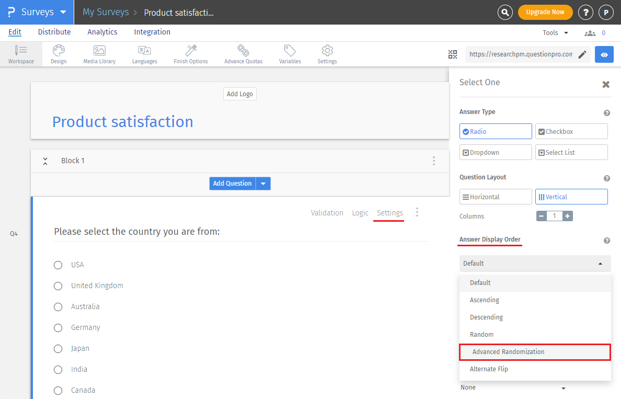Click the Add Logo button
This screenshot has width=621, height=399.
point(240,94)
